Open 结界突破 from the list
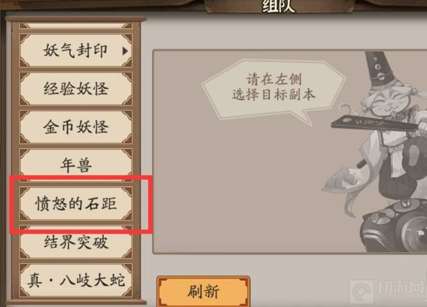The width and height of the screenshot is (427, 307). pos(76,242)
